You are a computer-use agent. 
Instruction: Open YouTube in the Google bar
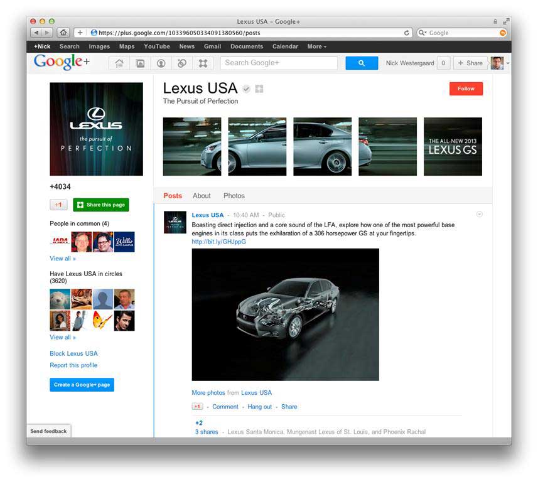pyautogui.click(x=157, y=46)
